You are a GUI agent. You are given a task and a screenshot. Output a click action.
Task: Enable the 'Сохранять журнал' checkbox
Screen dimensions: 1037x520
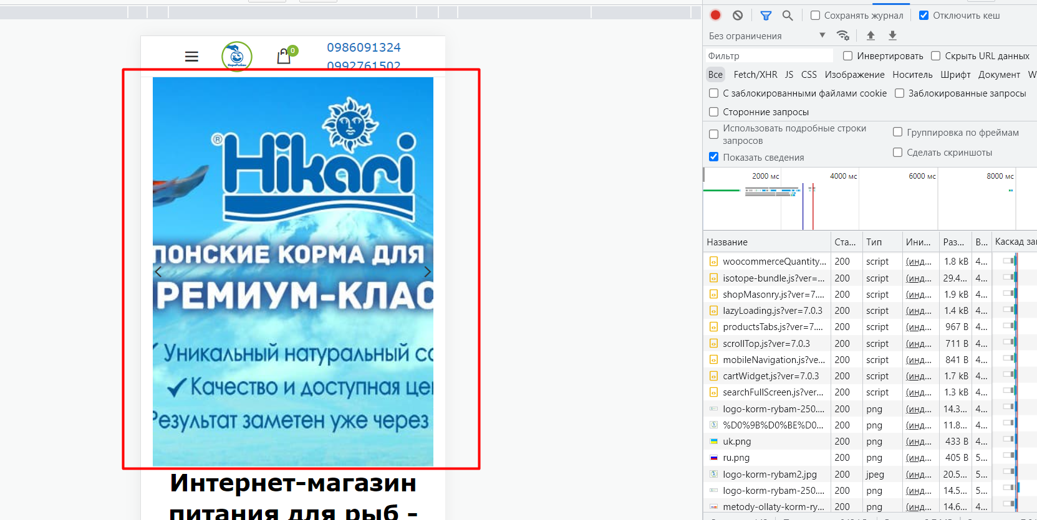point(815,16)
